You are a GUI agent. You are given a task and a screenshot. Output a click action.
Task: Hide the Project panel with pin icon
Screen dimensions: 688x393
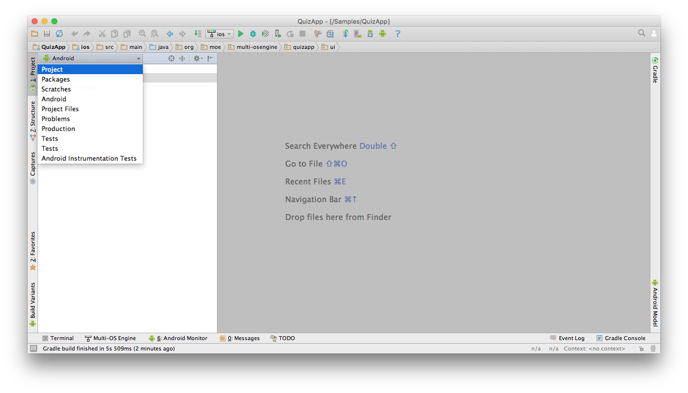[x=211, y=58]
